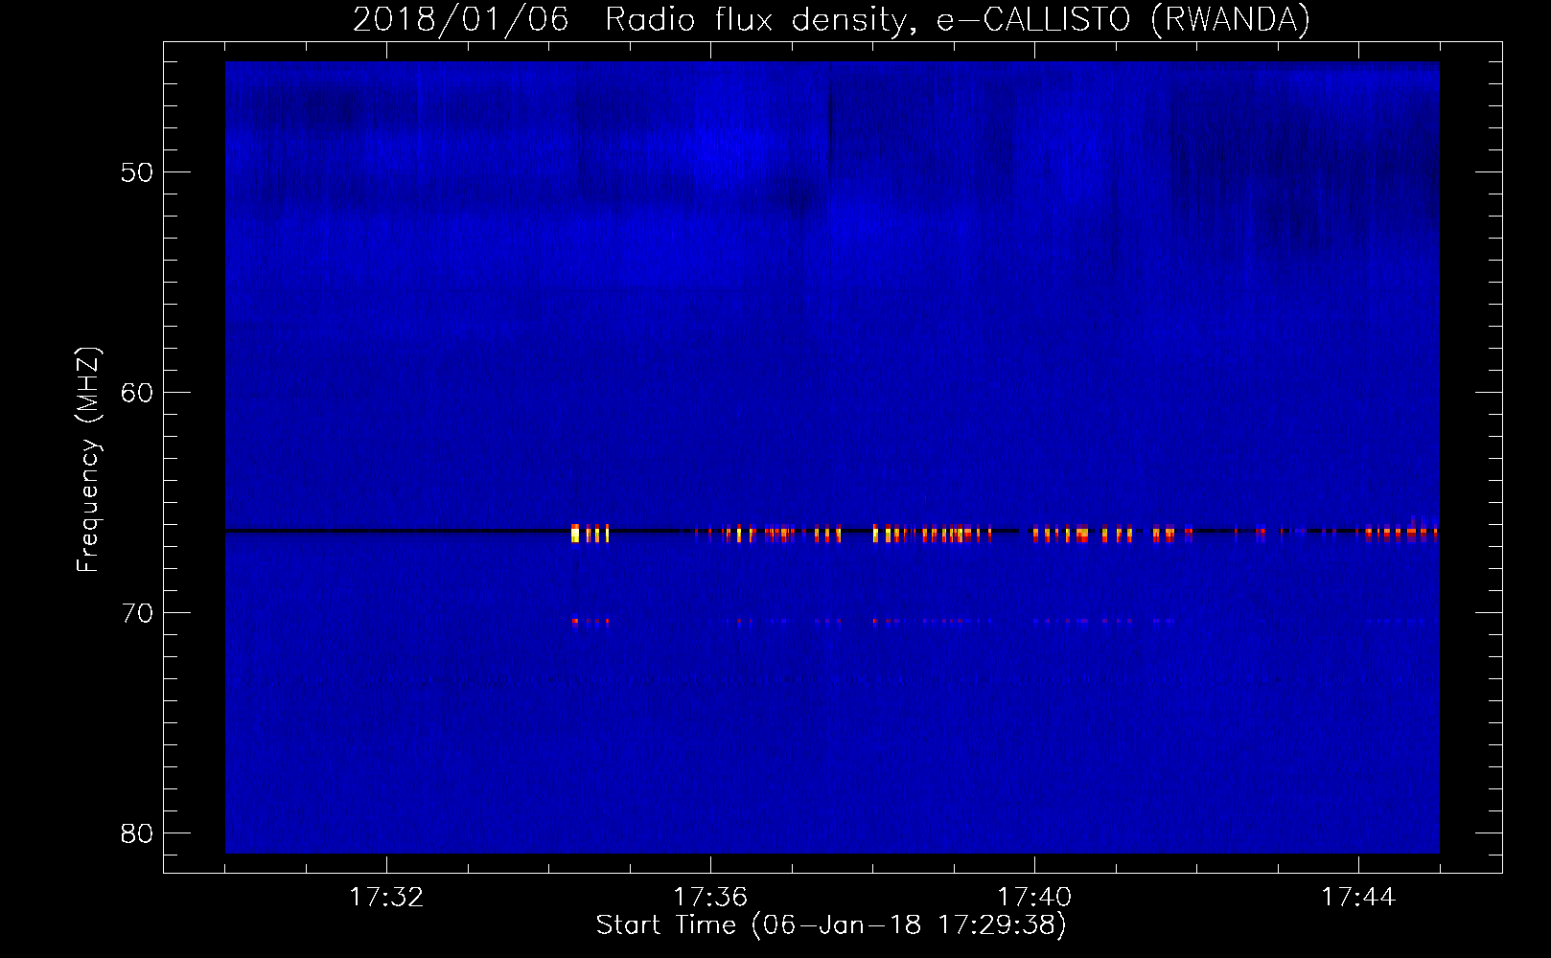This screenshot has width=1551, height=958.
Task: Click the 'Start Time (06-Jan-18 17:29:38)' axis label
Action: click(x=831, y=925)
